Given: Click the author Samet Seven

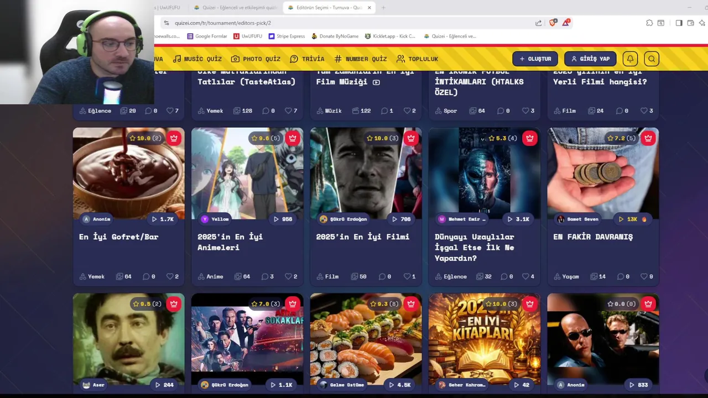Looking at the screenshot, I should pyautogui.click(x=577, y=219).
